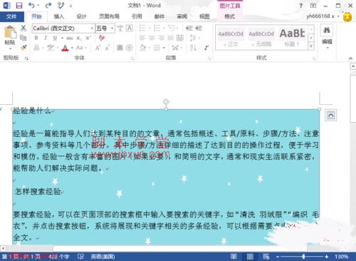This screenshot has width=356, height=261.
Task: Increase paragraph indent
Action: coord(199,28)
